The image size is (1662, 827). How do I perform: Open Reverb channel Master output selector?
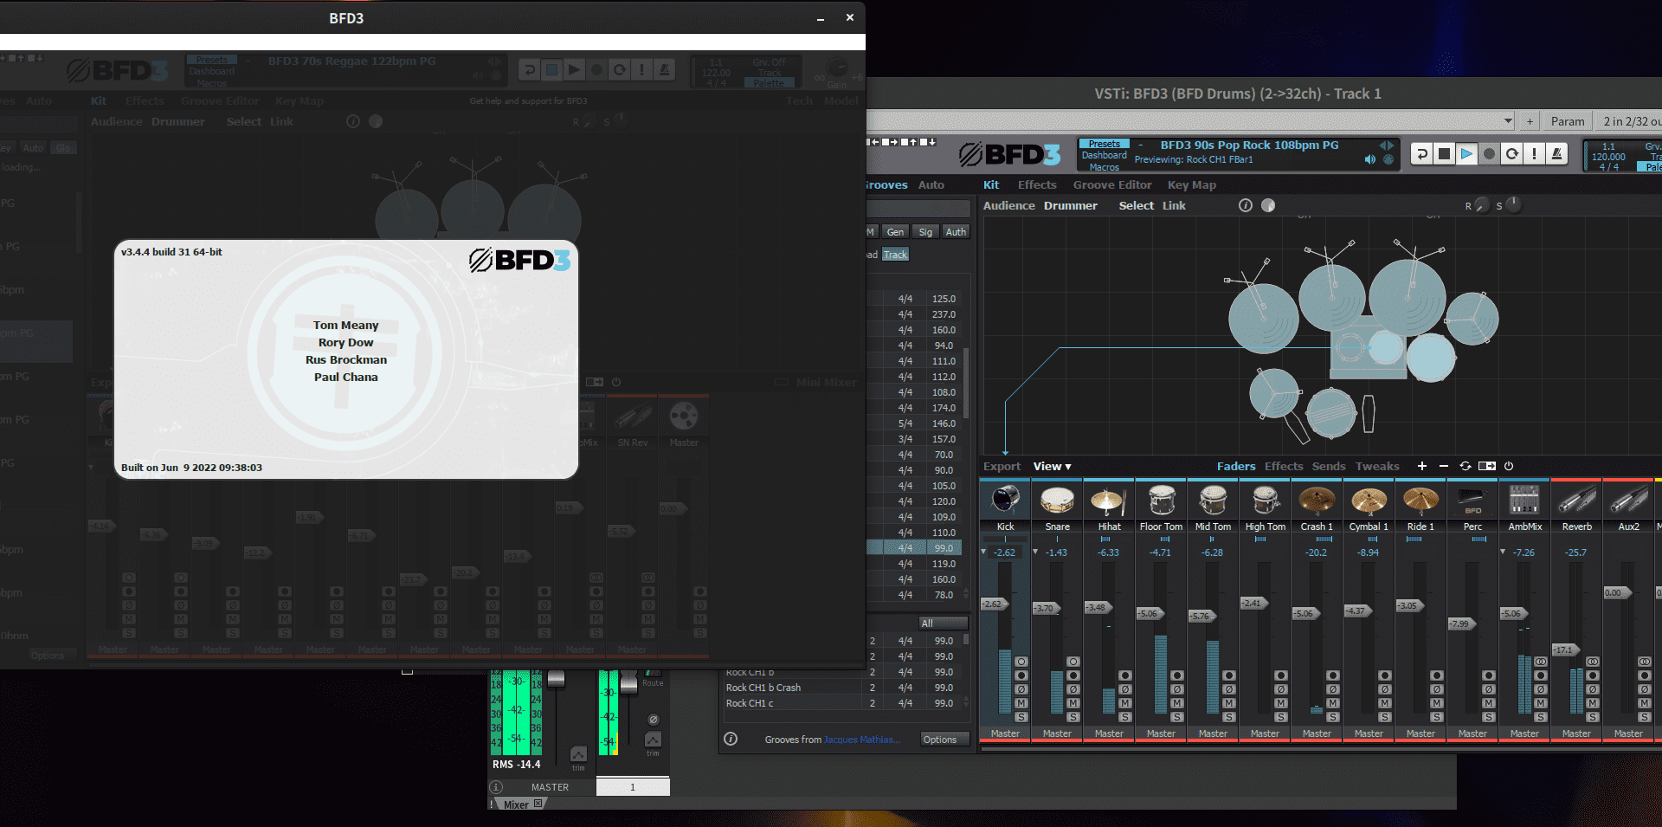[1576, 733]
